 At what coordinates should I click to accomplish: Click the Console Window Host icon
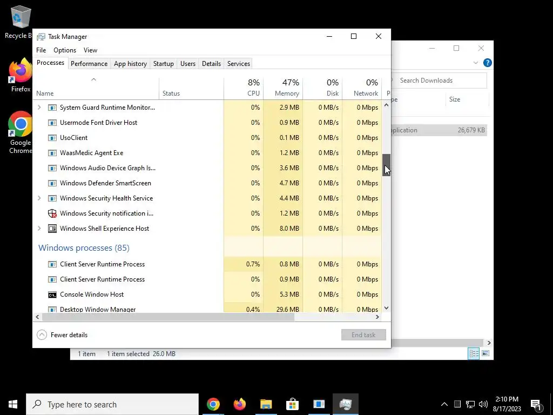52,294
